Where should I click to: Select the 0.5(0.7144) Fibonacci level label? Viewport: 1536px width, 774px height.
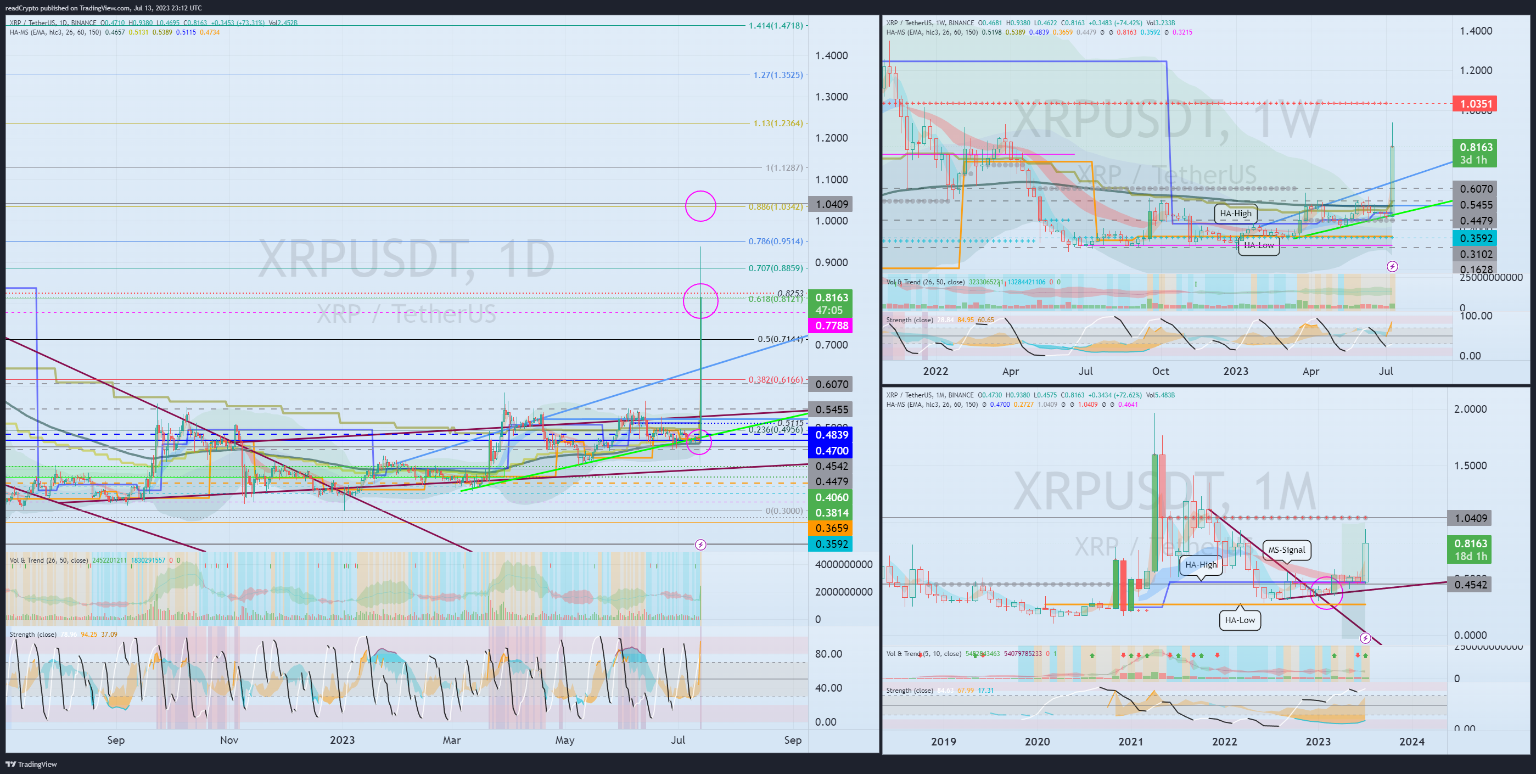tap(781, 339)
